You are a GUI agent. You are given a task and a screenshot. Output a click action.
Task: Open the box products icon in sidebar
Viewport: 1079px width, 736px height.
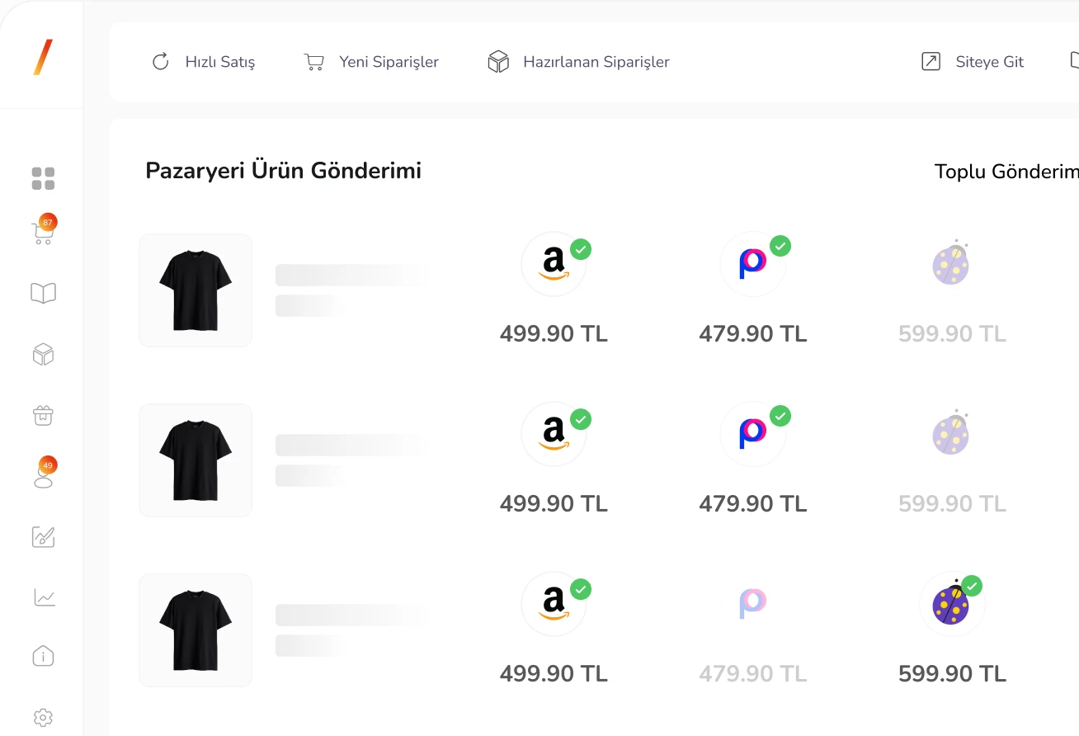coord(43,355)
